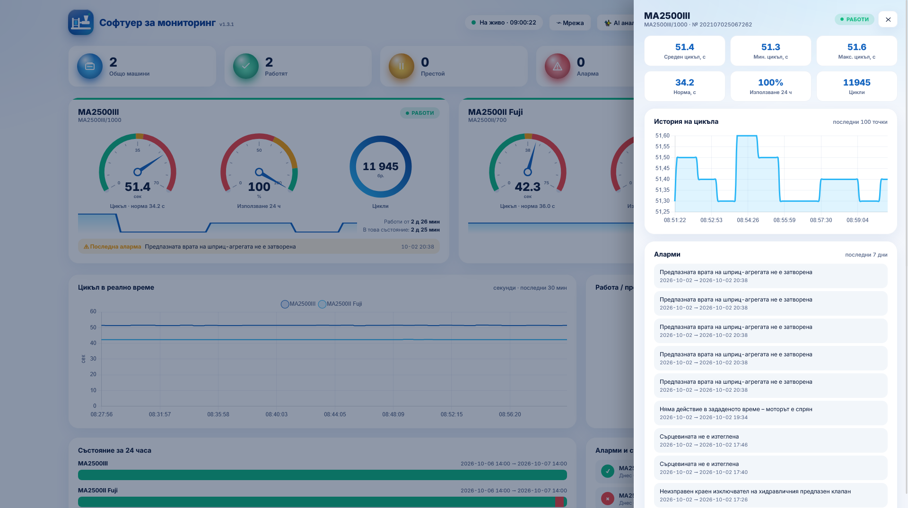Select the core not pulled alarm 17:46
This screenshot has height=508, width=908.
tap(771, 440)
